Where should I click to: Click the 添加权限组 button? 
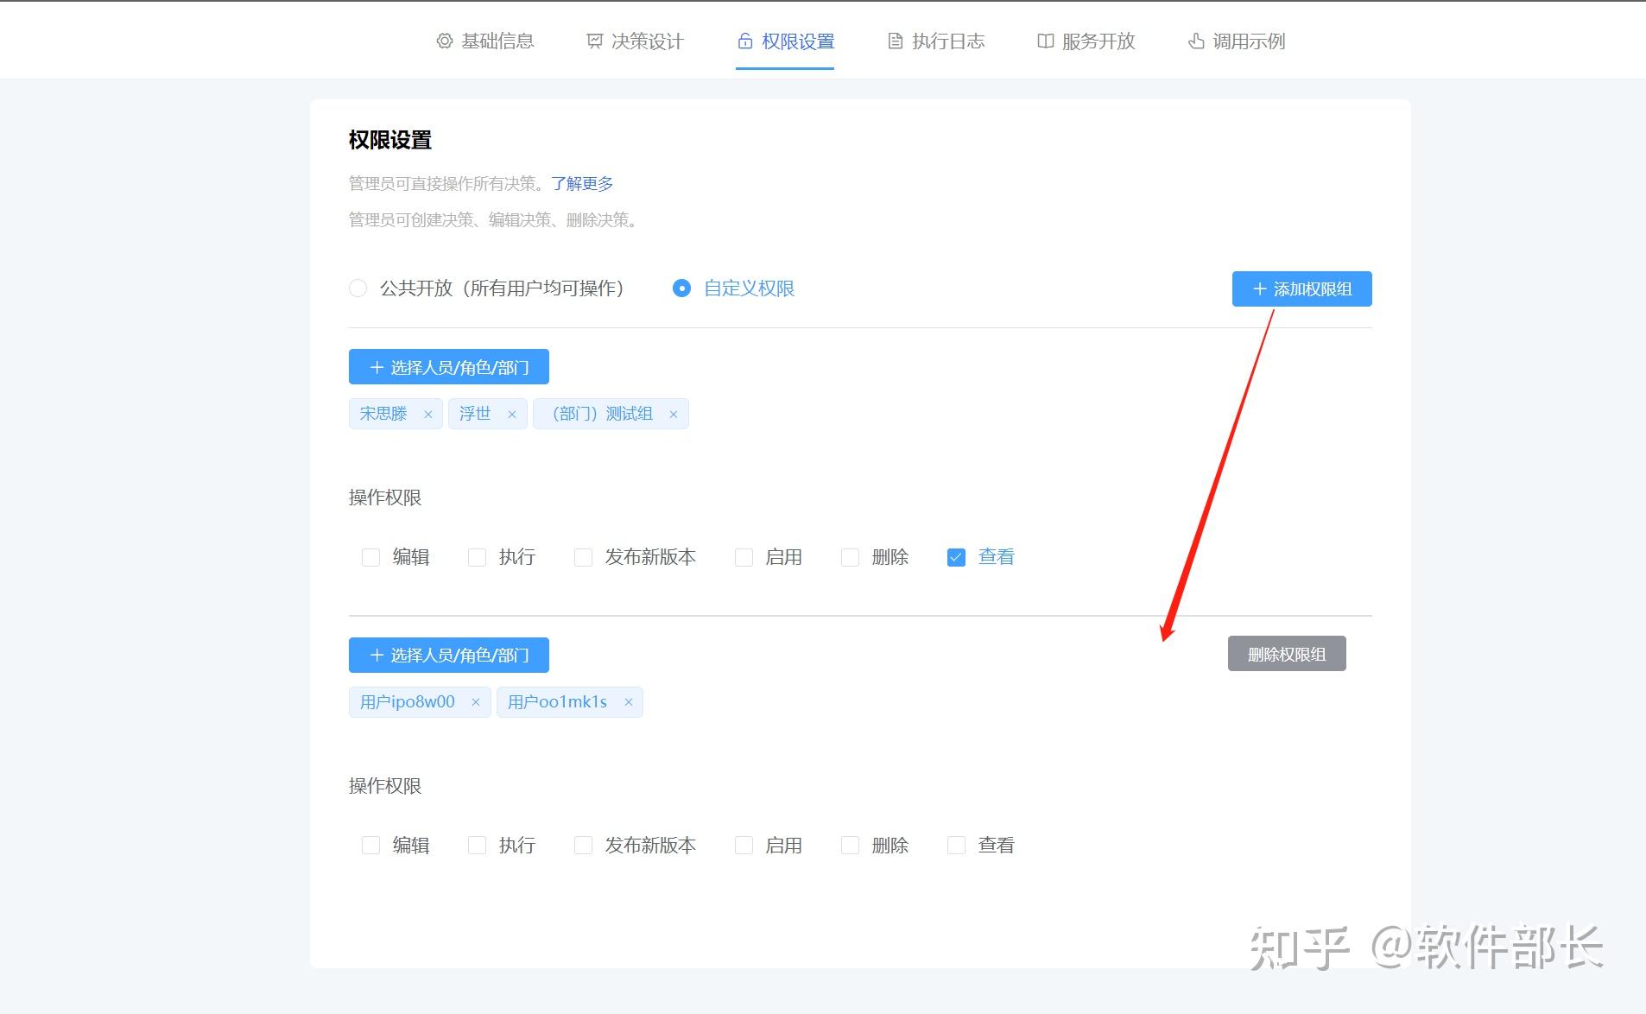pos(1300,288)
